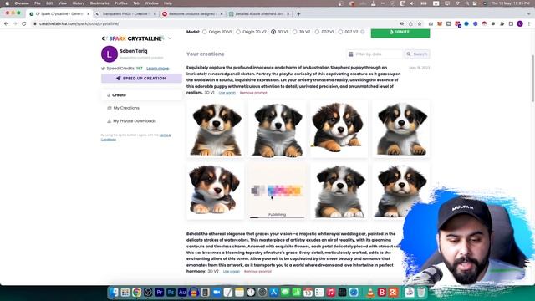Click the page vertical scrollbar
The width and height of the screenshot is (535, 301).
click(x=532, y=78)
